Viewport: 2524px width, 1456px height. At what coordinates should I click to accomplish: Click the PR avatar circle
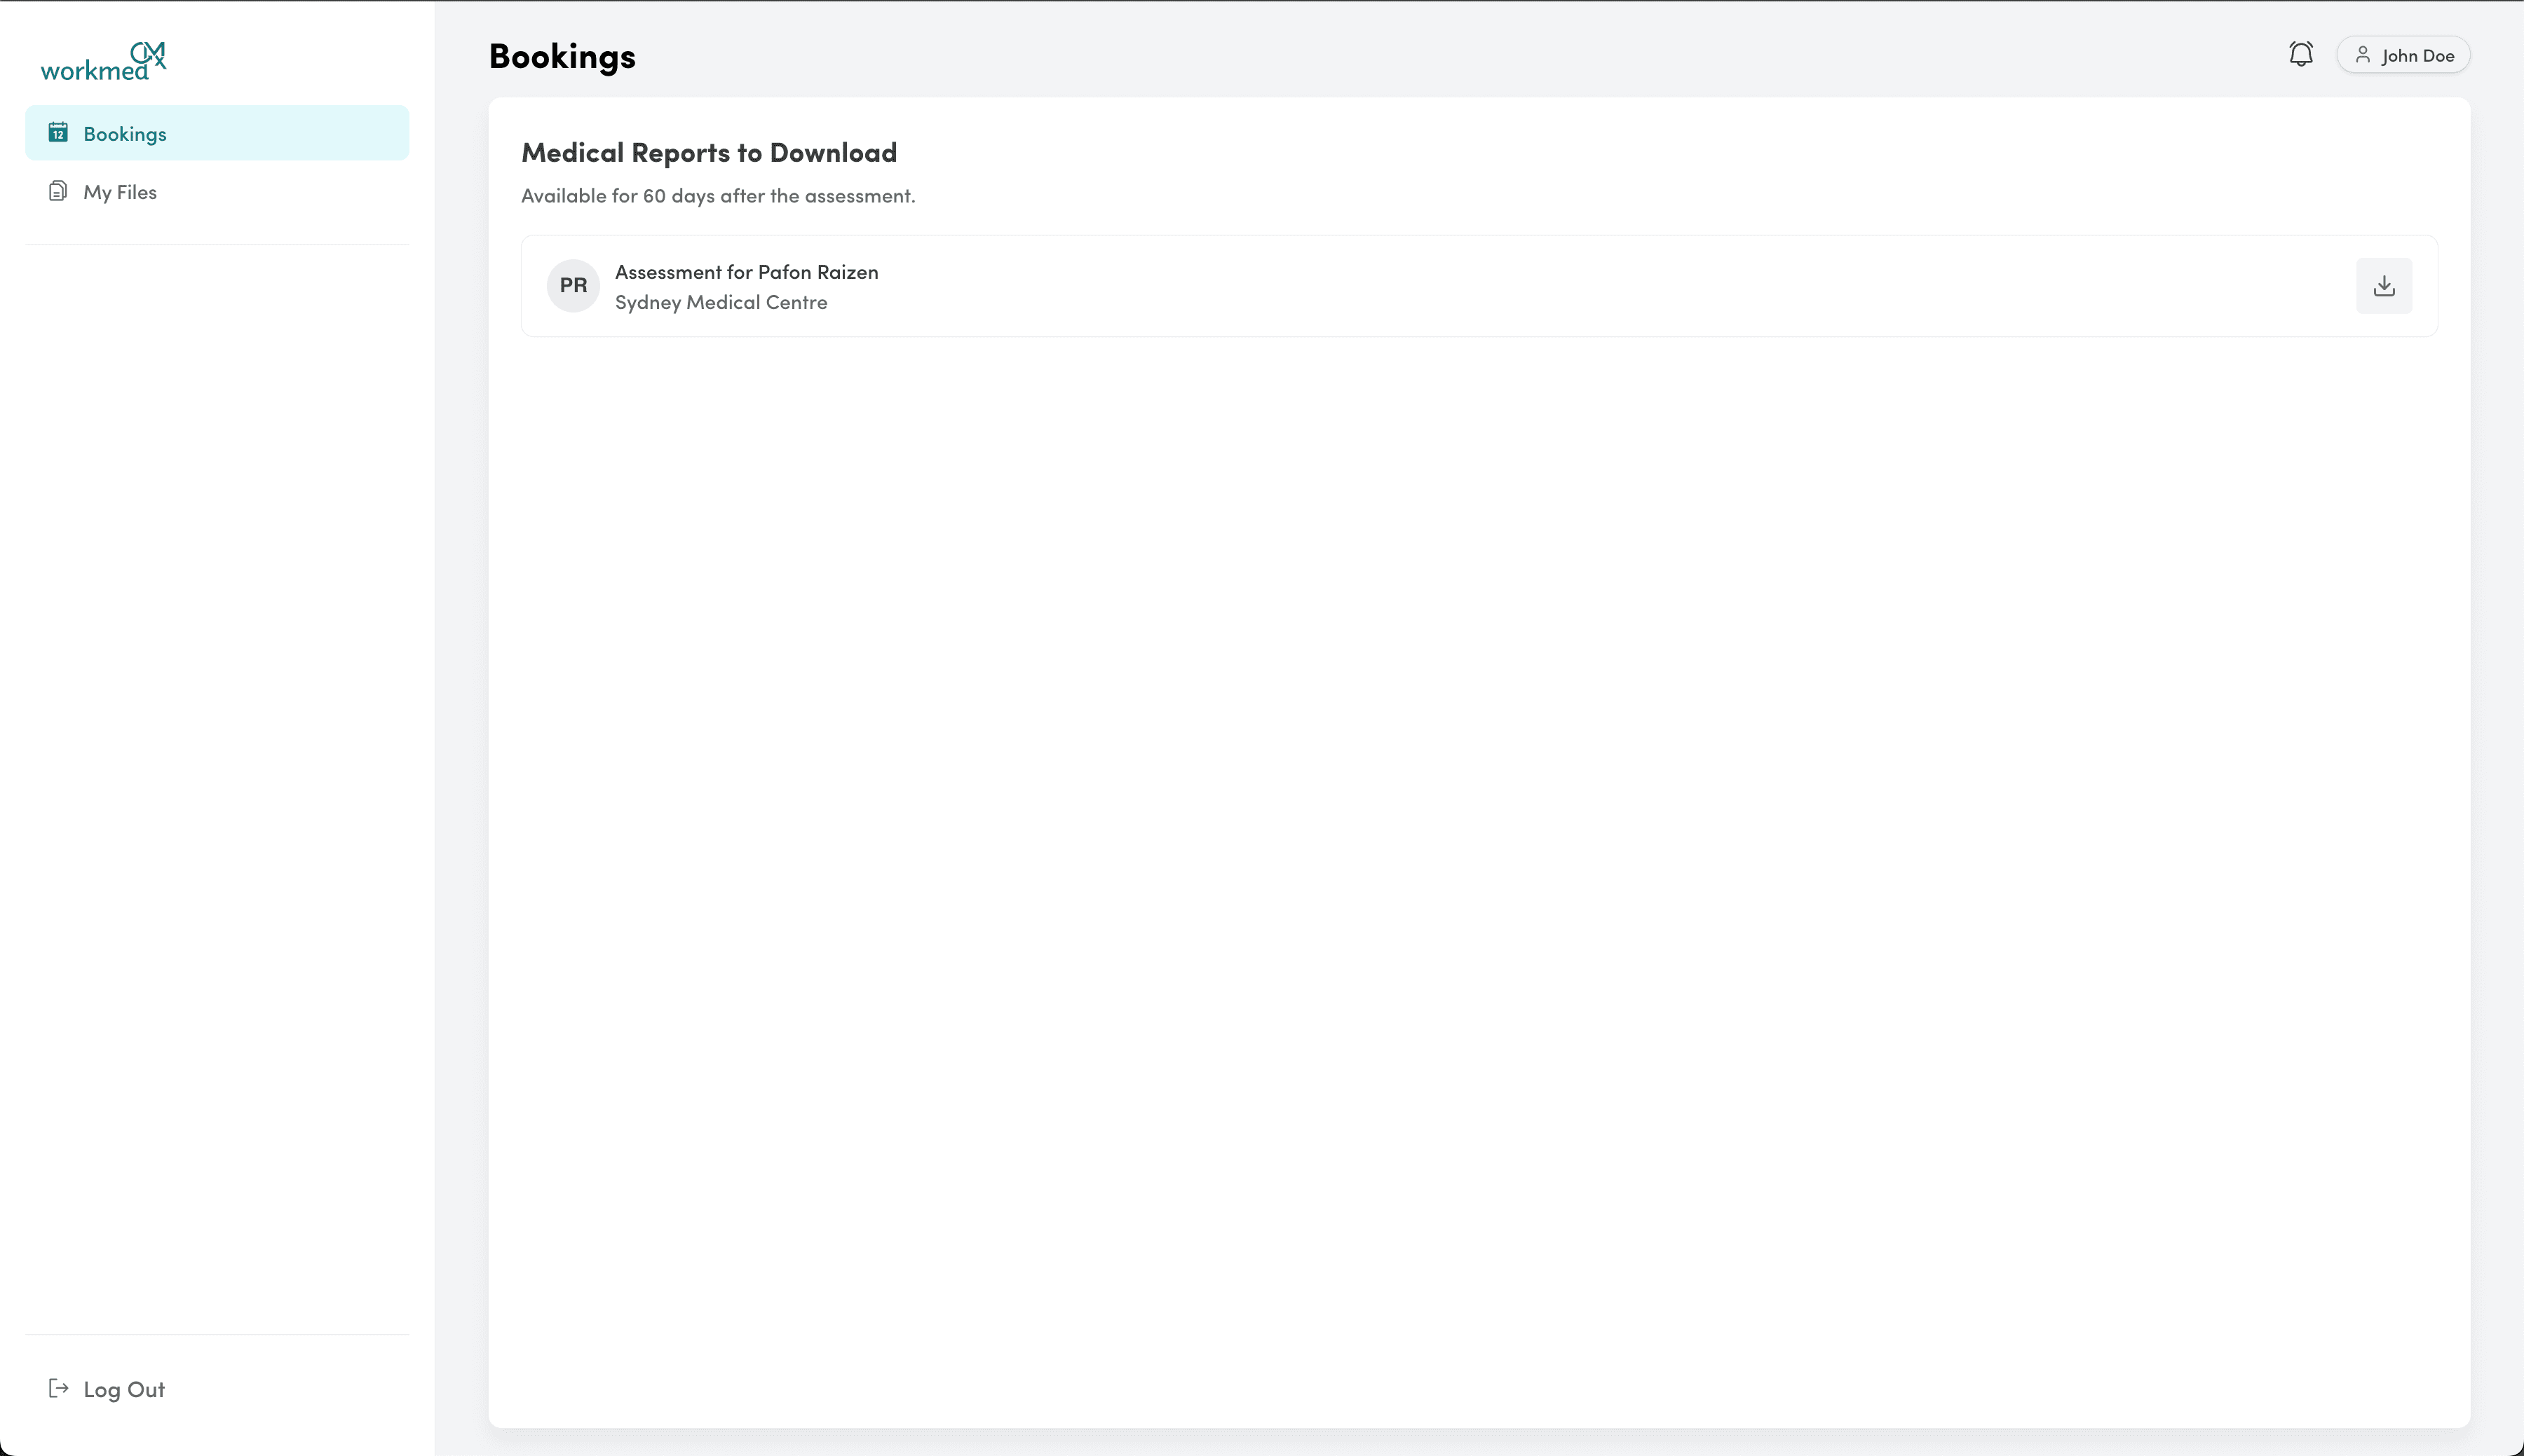coord(572,285)
